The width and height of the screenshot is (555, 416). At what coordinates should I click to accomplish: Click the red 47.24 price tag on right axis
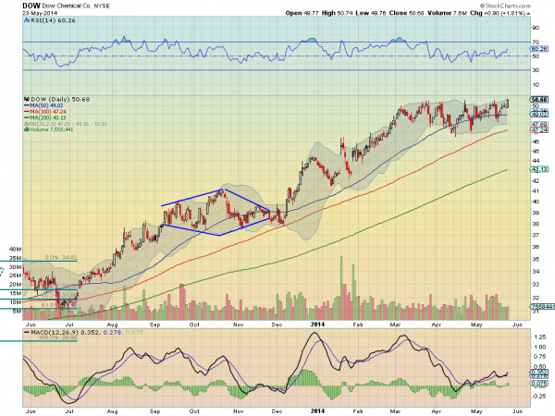(x=539, y=130)
